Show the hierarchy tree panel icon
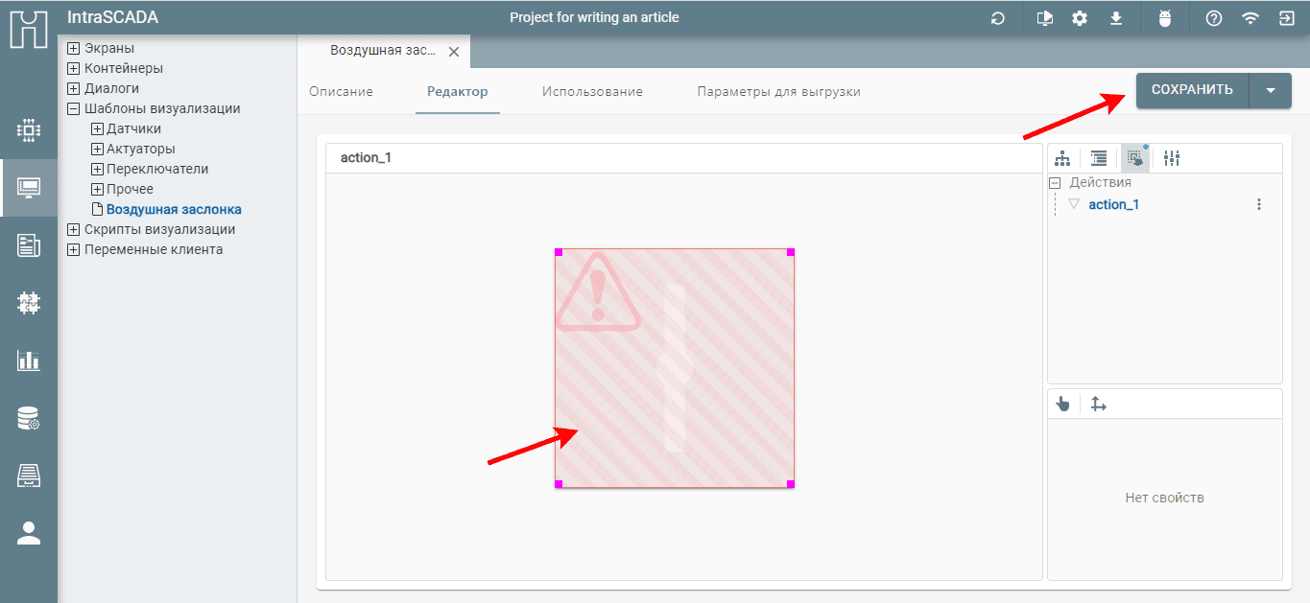The width and height of the screenshot is (1310, 603). tap(1062, 159)
